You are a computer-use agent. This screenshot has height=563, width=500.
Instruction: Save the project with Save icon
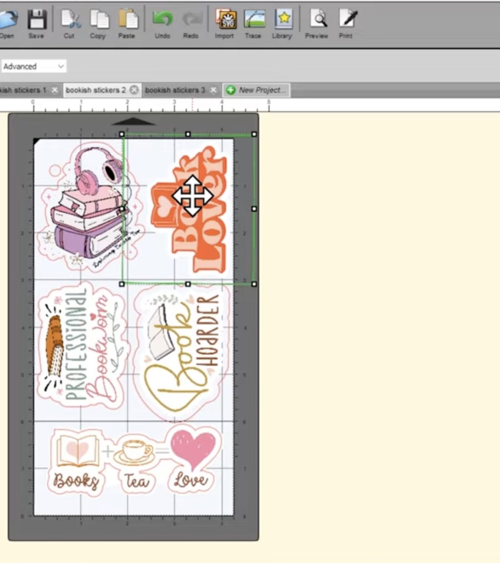click(37, 24)
